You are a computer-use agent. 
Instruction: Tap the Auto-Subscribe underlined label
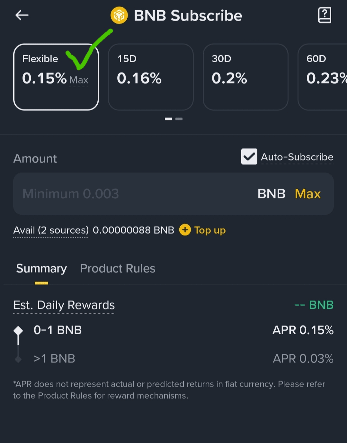coord(297,157)
